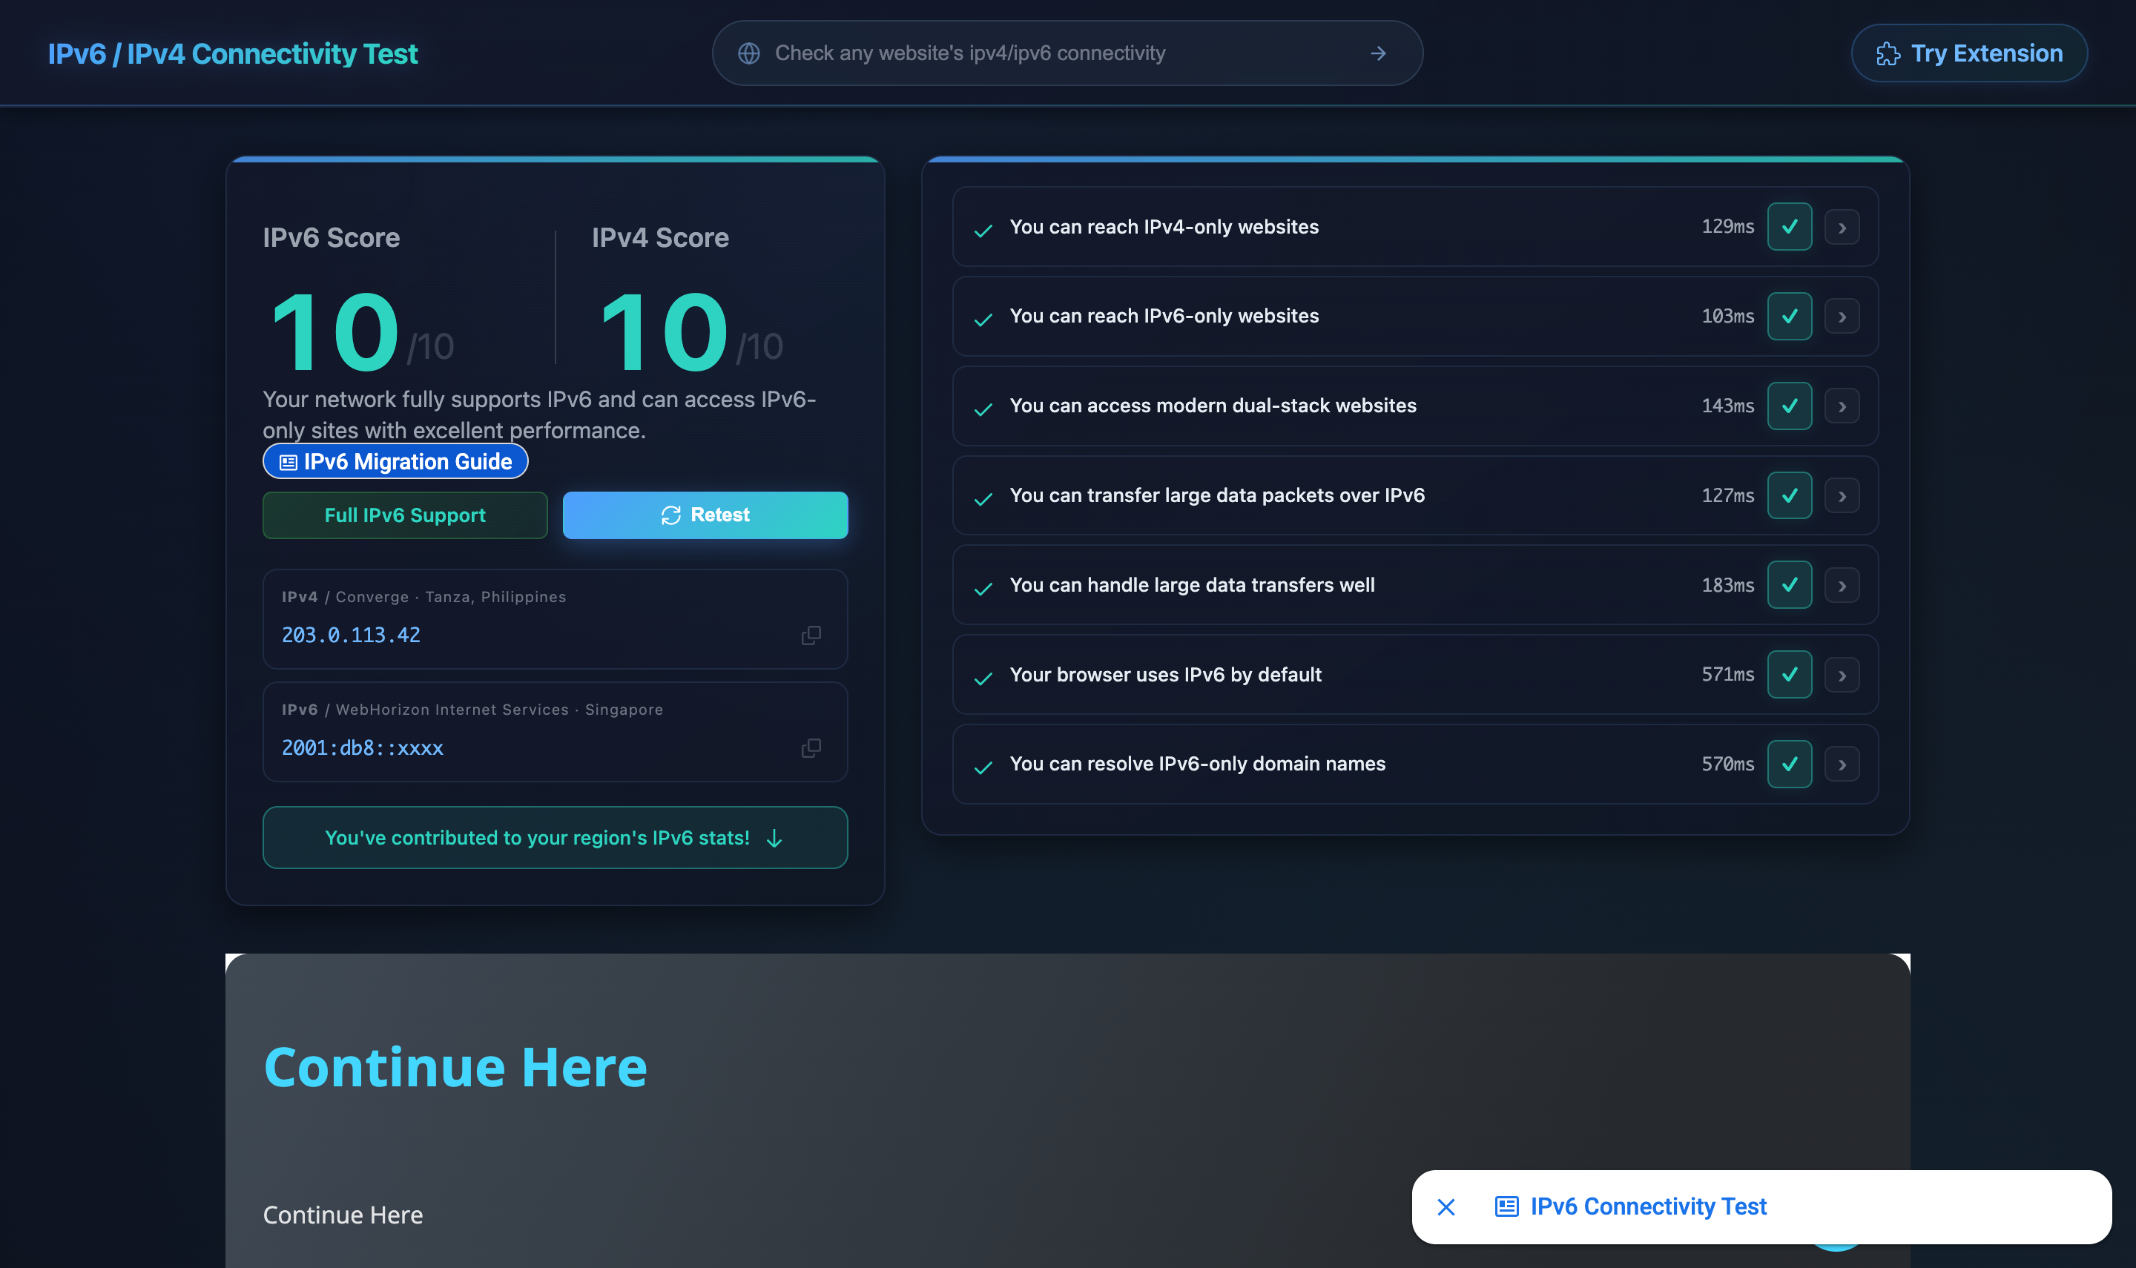Click the IPv4 address 203.0.113.42
2136x1268 pixels.
(x=351, y=635)
